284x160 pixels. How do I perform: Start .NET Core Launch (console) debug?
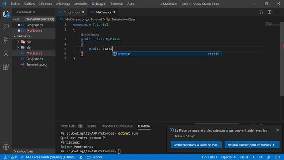(48, 157)
